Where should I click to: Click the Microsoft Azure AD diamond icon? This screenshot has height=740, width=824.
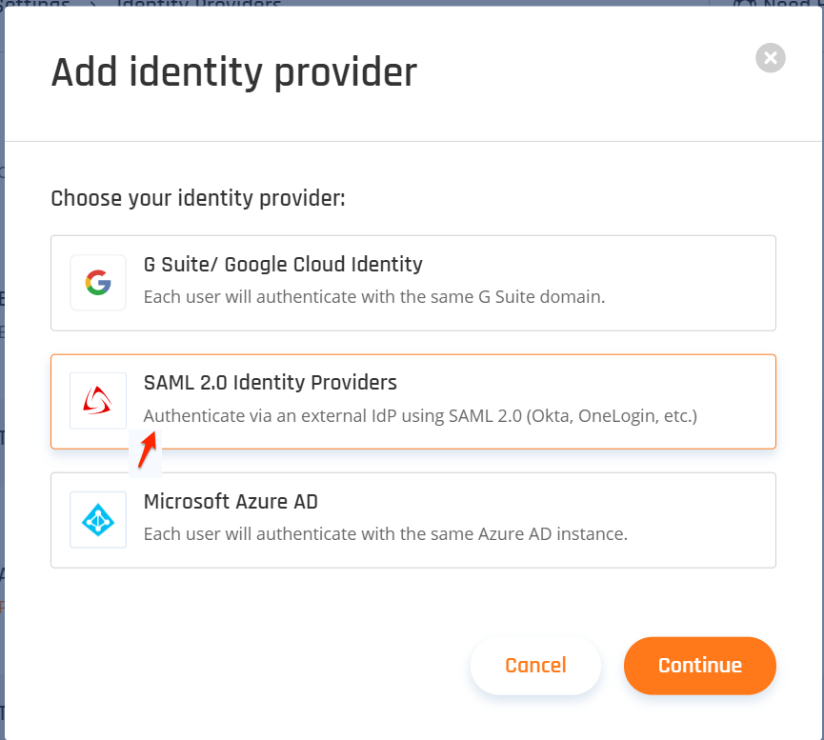(97, 520)
